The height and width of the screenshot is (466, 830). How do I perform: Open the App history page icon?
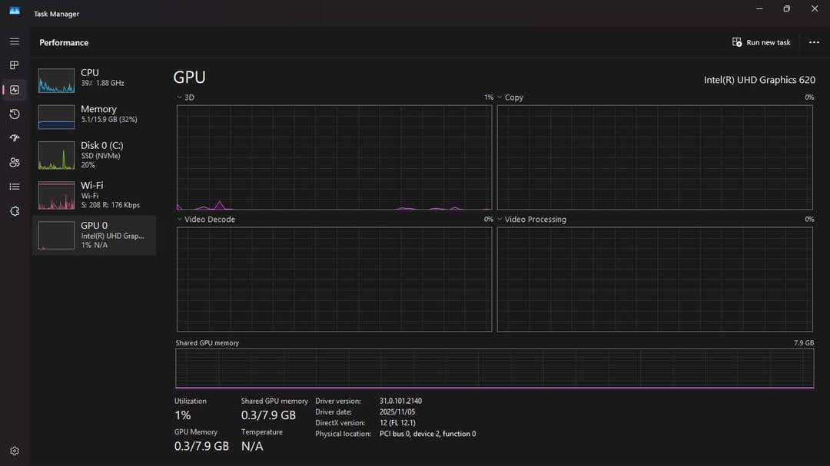pos(15,114)
